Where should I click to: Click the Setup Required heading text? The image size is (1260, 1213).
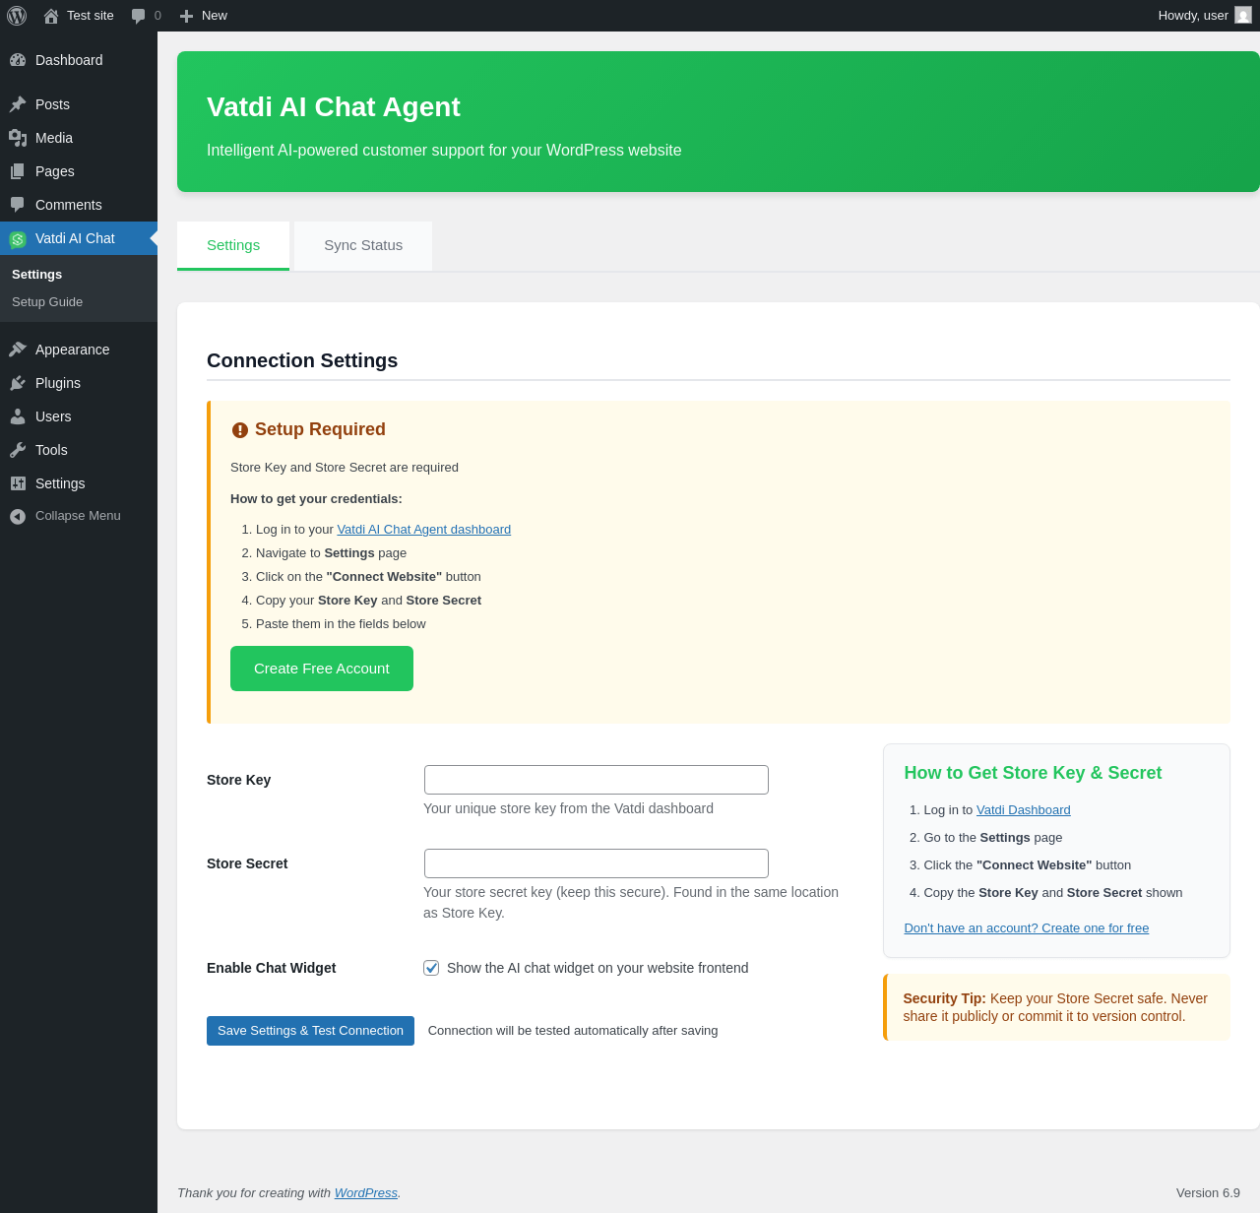pyautogui.click(x=320, y=429)
